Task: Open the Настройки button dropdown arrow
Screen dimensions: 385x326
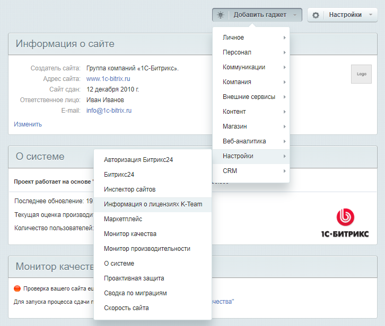Action: (x=371, y=15)
